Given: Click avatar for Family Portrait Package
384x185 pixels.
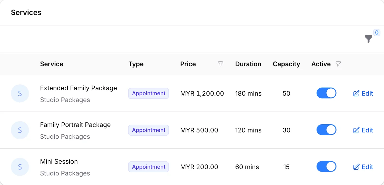Looking at the screenshot, I should [20, 130].
